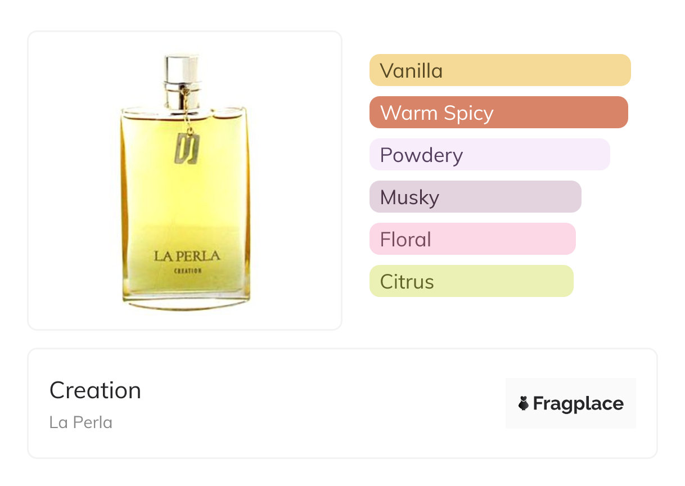
Task: Select the Warm Spicy accord bar
Action: point(498,112)
